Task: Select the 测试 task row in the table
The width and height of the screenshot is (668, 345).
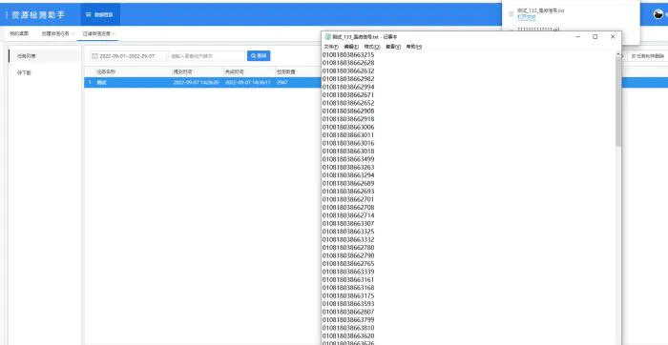Action: click(x=202, y=82)
